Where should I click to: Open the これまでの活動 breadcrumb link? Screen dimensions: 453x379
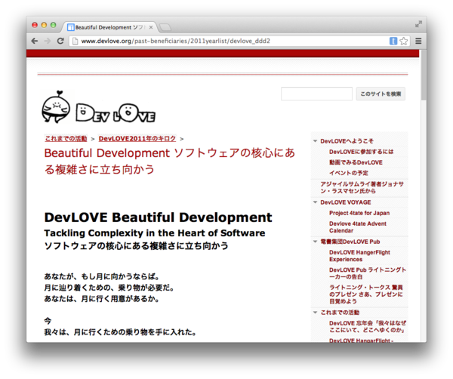[66, 139]
